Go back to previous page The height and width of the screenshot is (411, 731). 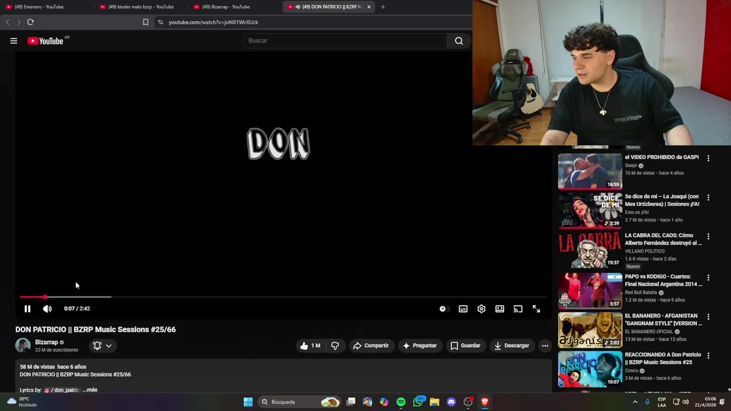[x=7, y=22]
